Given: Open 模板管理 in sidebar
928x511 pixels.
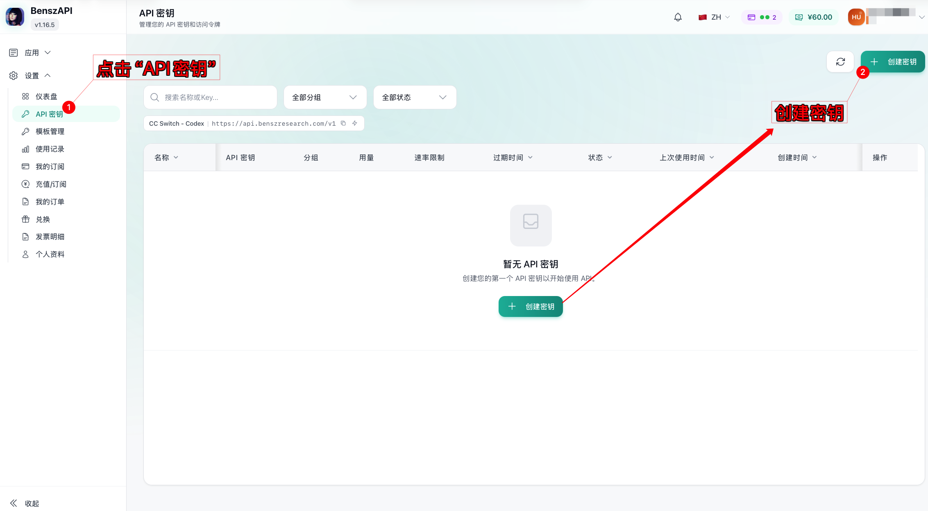Looking at the screenshot, I should click(66, 131).
